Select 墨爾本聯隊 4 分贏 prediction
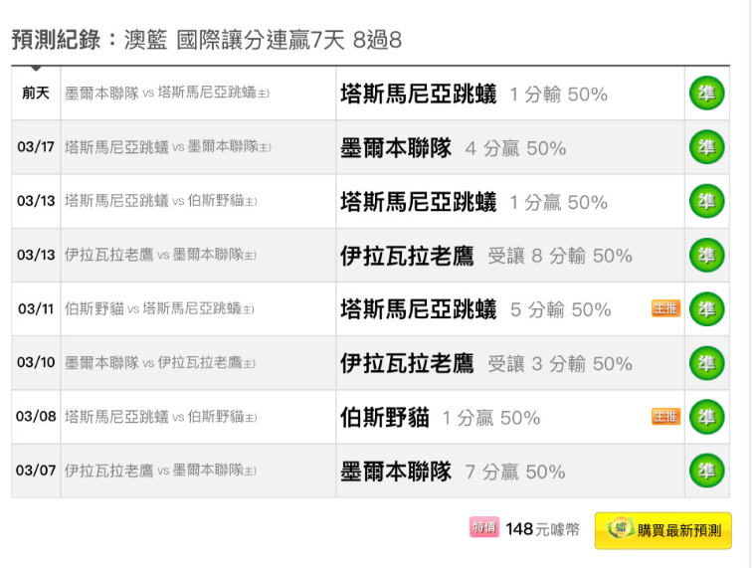The image size is (753, 568). coord(453,148)
